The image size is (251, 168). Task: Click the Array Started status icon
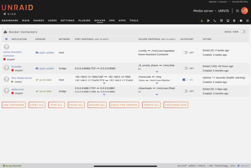pyautogui.click(x=4, y=166)
